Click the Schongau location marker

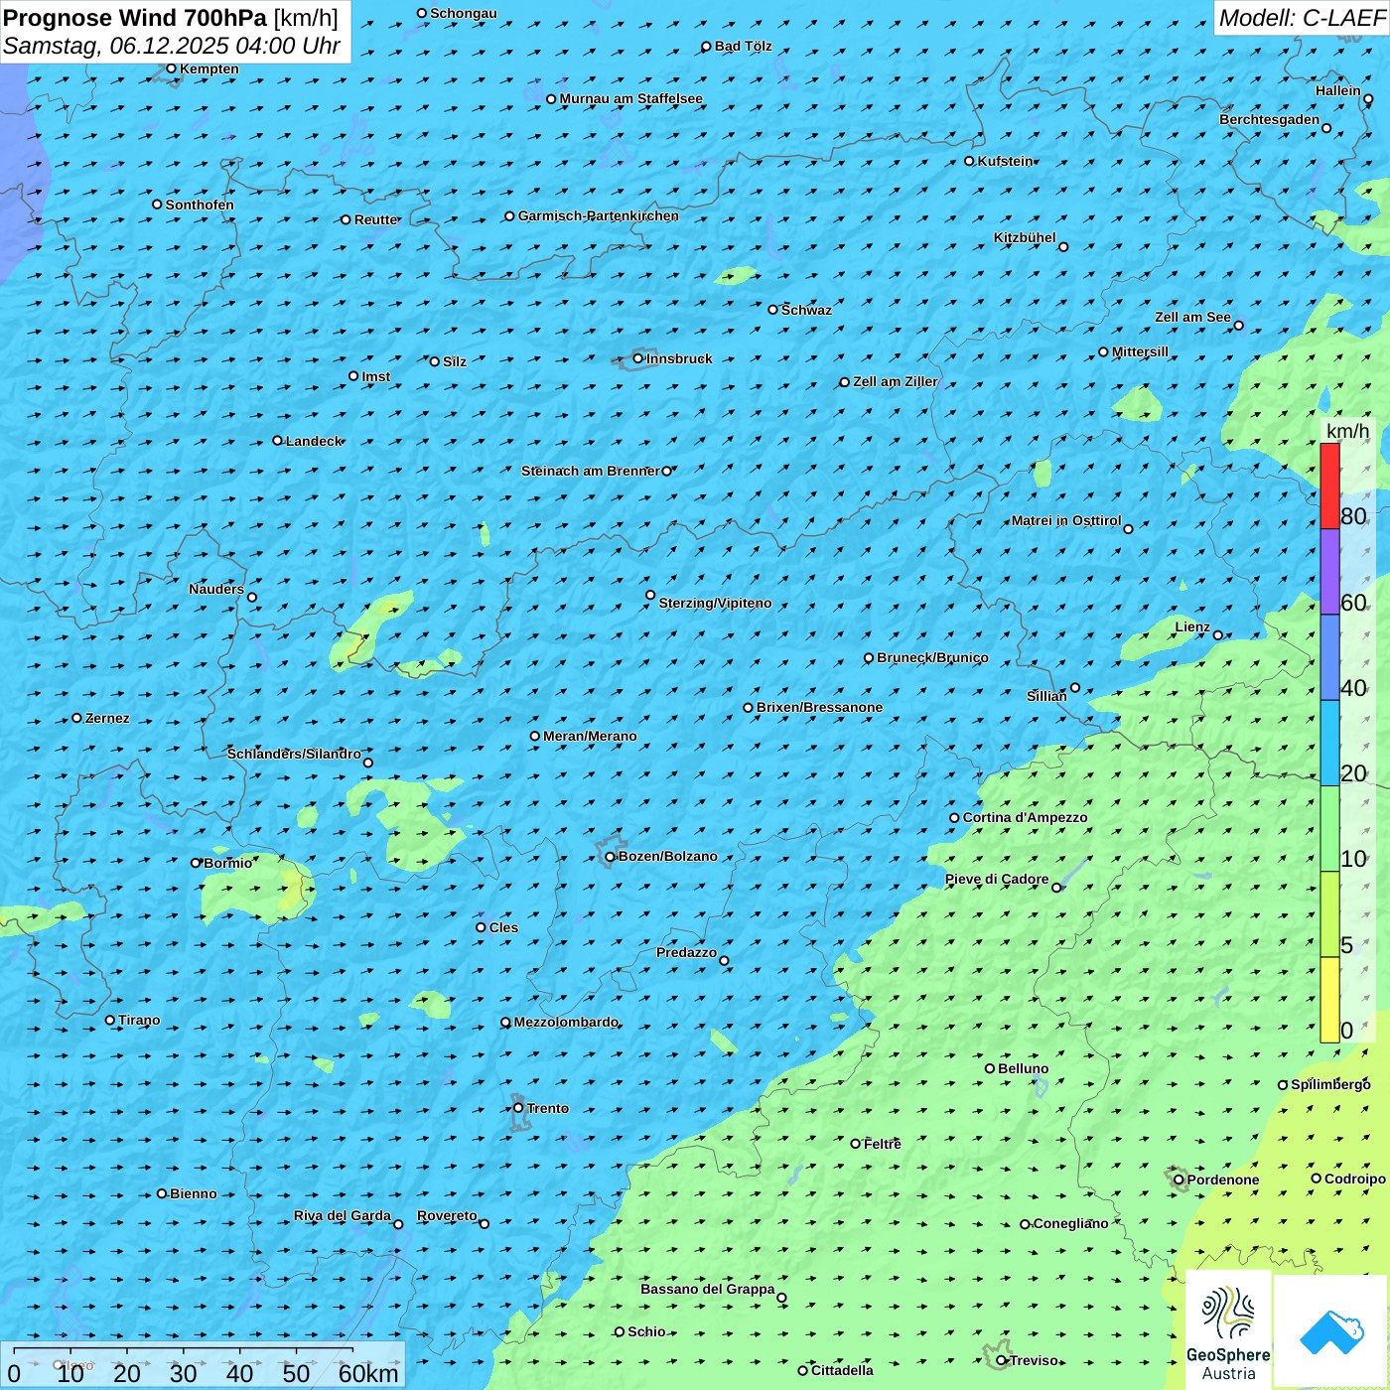(x=422, y=13)
